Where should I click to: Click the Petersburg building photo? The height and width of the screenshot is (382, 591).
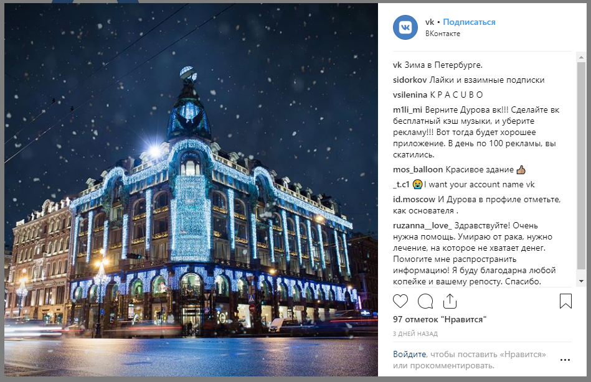(191, 190)
